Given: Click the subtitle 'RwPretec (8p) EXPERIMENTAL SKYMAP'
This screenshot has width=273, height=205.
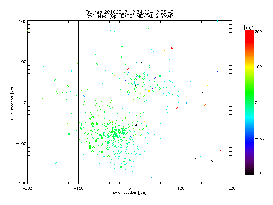Looking at the screenshot, I should point(130,16).
